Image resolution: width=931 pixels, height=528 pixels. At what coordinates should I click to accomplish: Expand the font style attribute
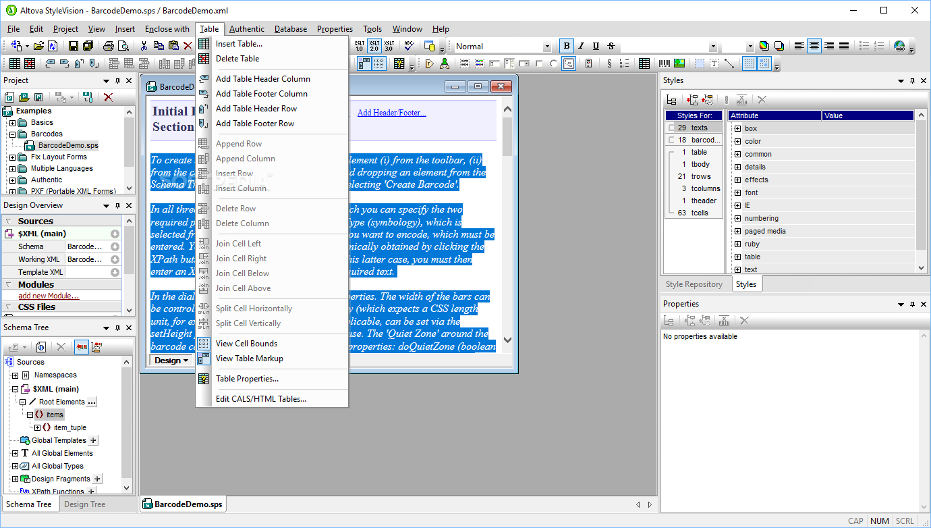click(x=737, y=192)
